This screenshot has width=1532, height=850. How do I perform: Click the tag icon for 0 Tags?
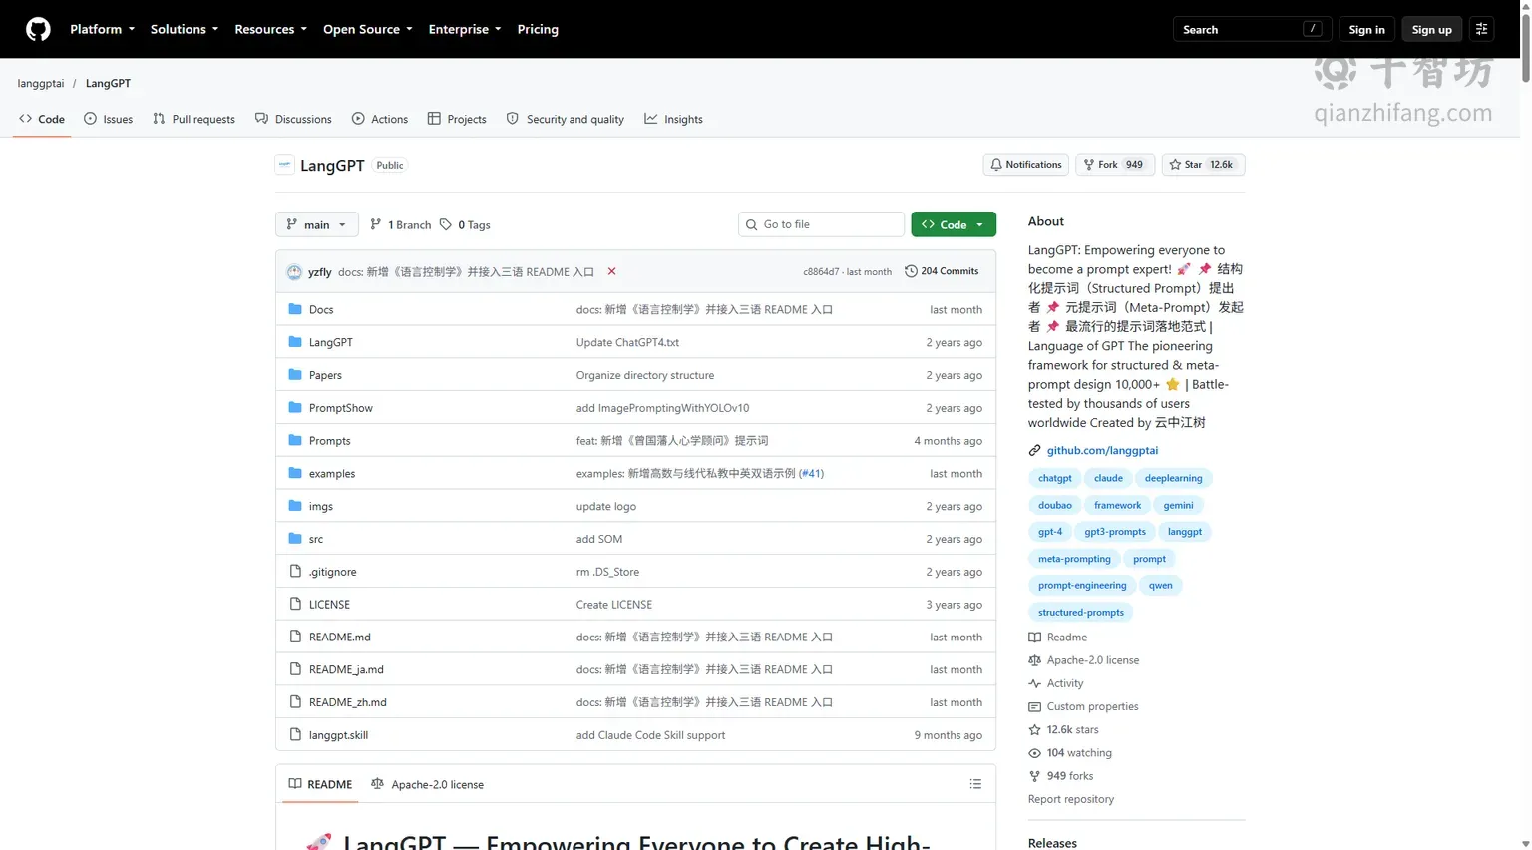446,224
